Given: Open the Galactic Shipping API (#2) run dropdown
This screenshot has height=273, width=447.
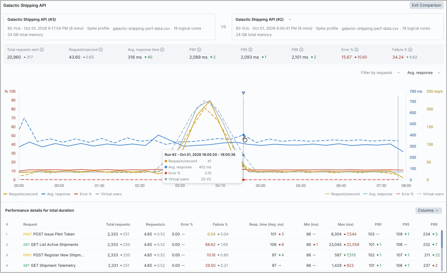Looking at the screenshot, I should [290, 20].
